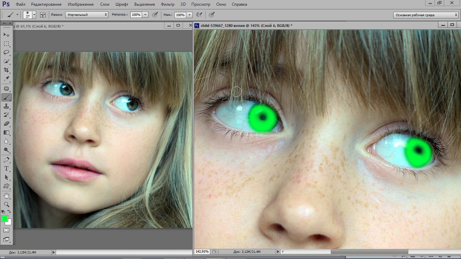This screenshot has width=461, height=259.
Task: Click the green foreground color swatch
Action: tap(5, 218)
